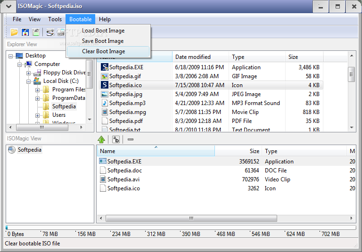Click the Local Disk (C:) drive icon
This screenshot has width=362, height=252.
tap(37, 81)
